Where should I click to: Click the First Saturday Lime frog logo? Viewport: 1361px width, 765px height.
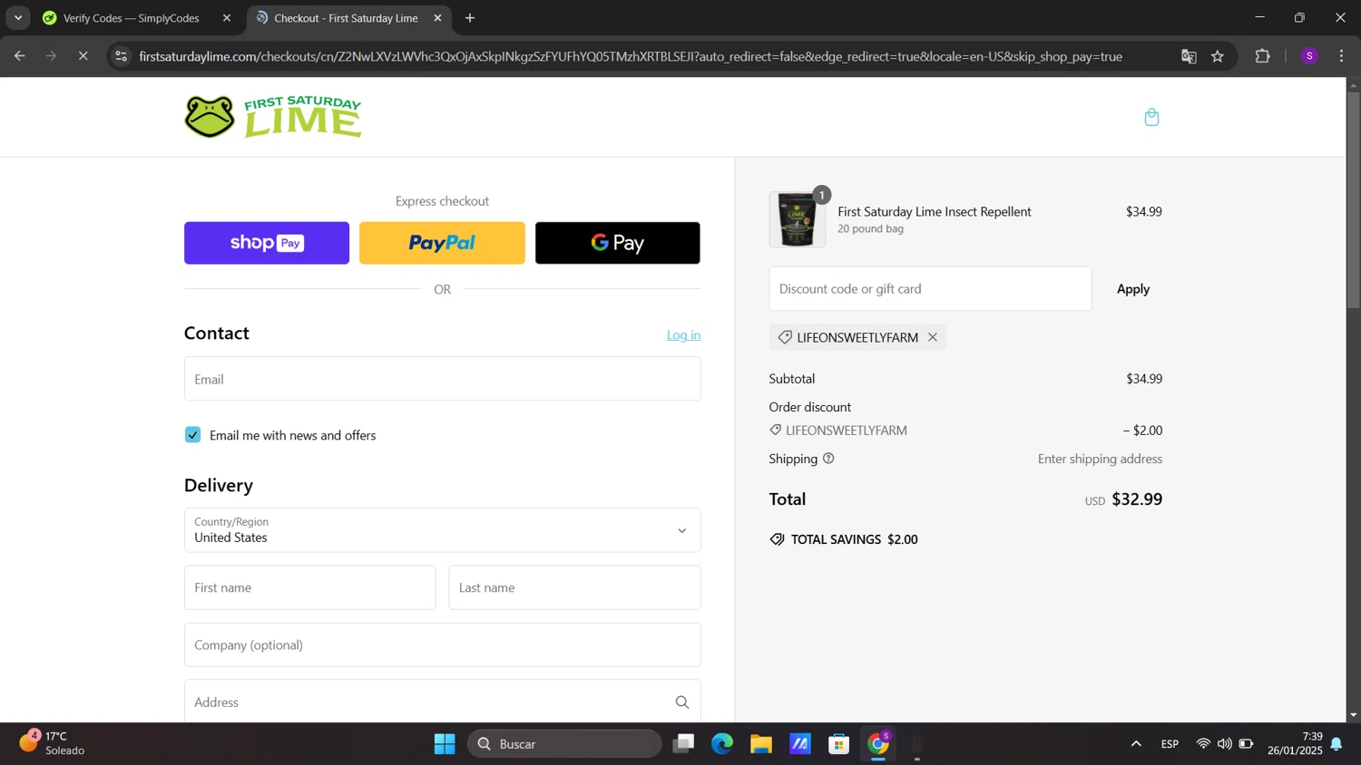point(273,117)
